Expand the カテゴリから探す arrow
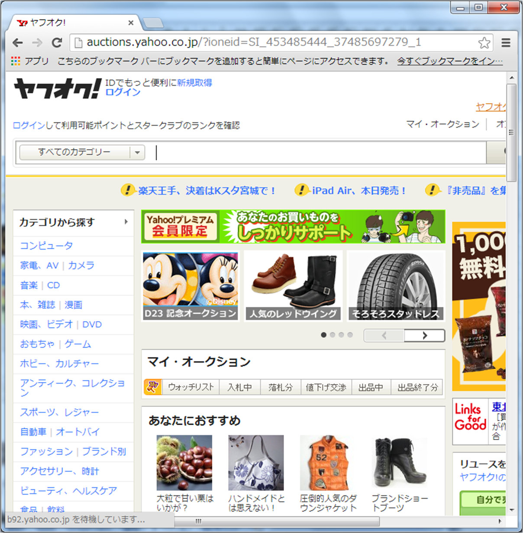 click(x=126, y=222)
